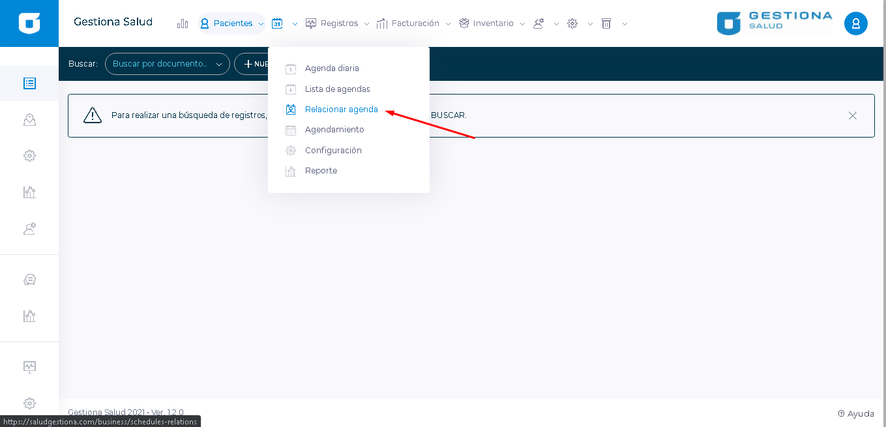Choose 'Agenda diaria' menu entry
886x427 pixels.
point(331,68)
